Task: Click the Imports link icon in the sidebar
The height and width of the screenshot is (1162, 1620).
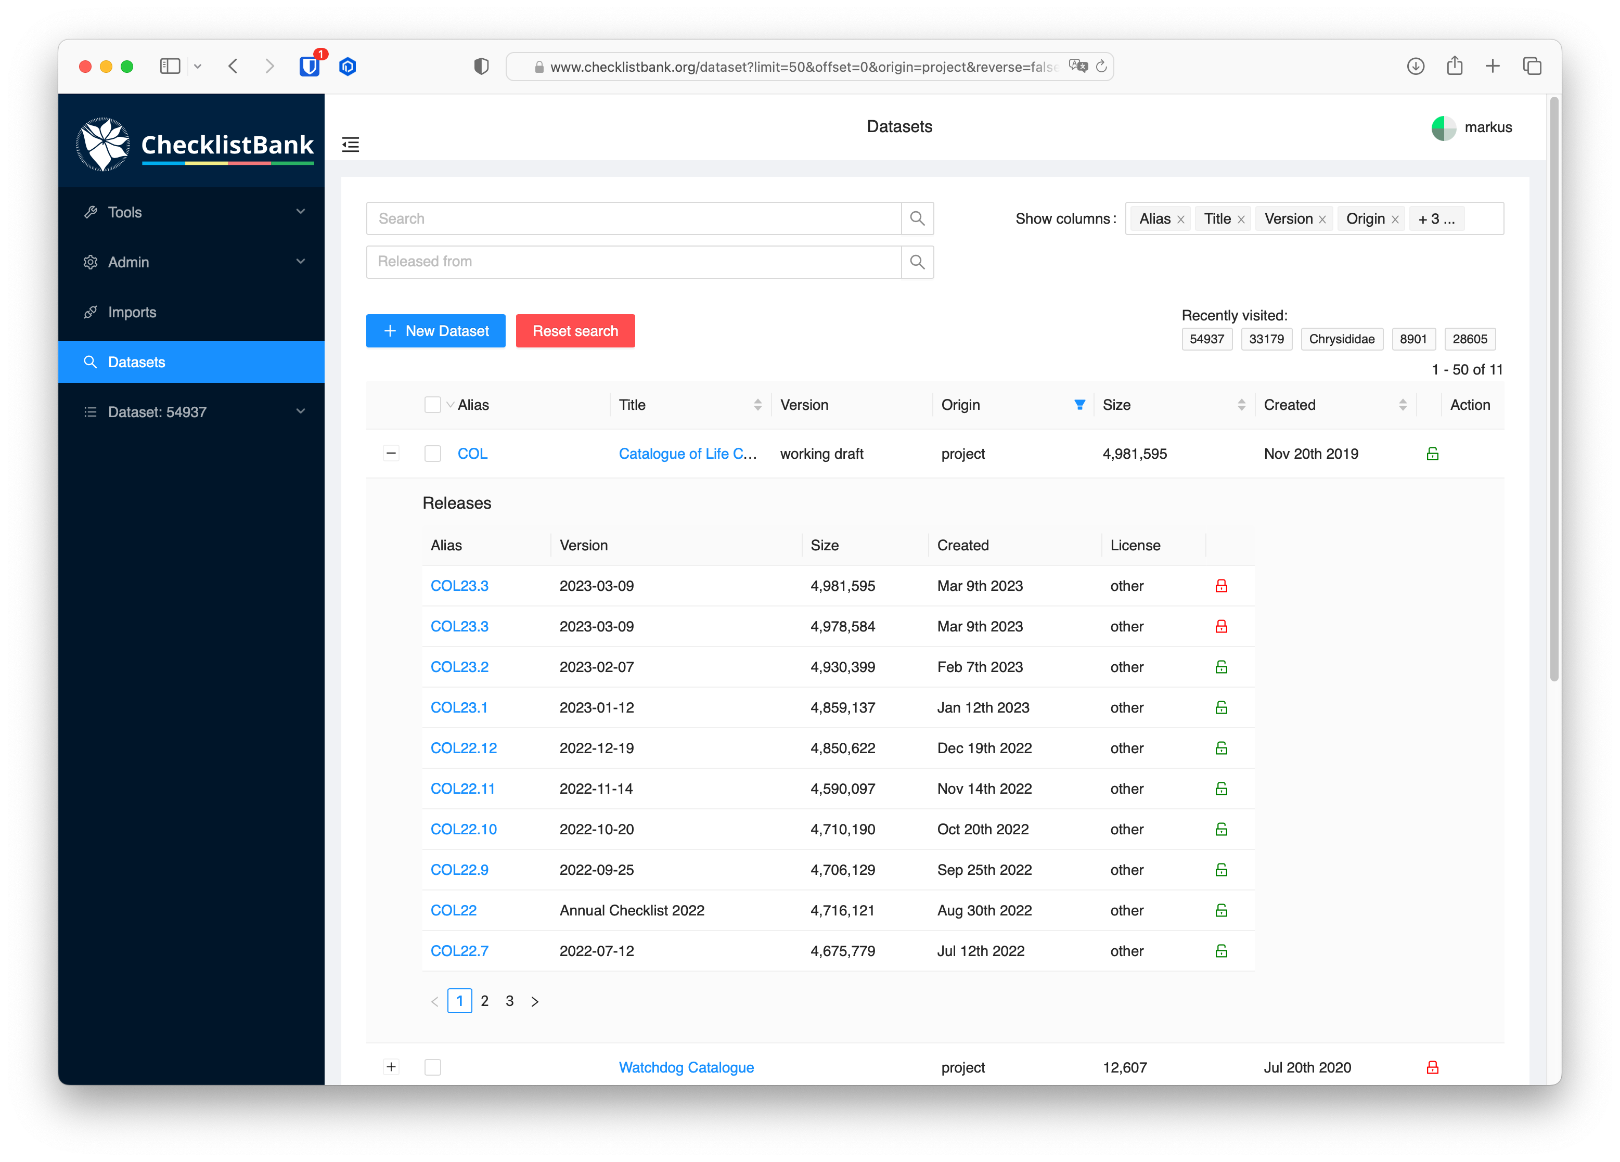Action: (91, 312)
